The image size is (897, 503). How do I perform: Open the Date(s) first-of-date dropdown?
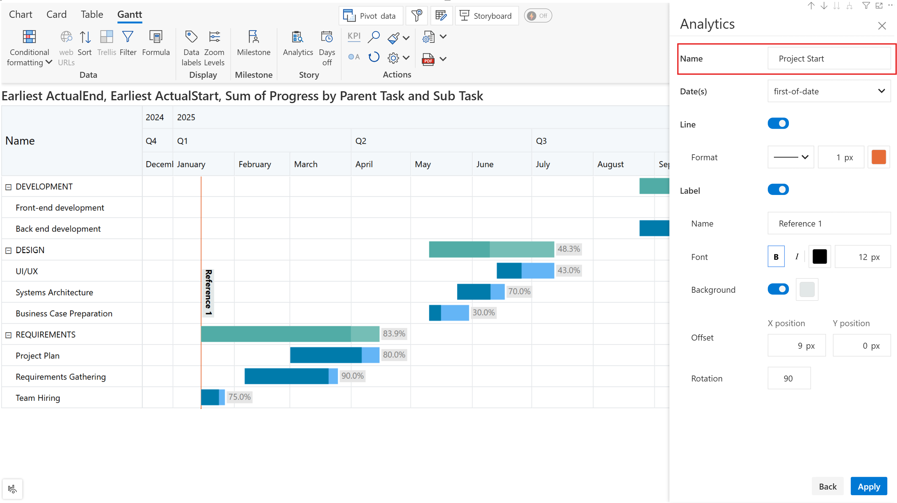click(x=829, y=91)
